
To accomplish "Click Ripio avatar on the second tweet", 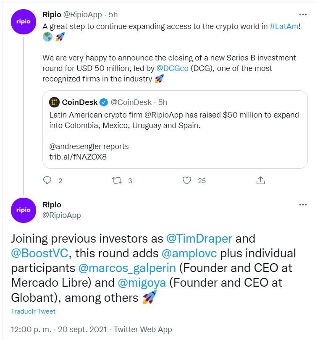I will [24, 210].
